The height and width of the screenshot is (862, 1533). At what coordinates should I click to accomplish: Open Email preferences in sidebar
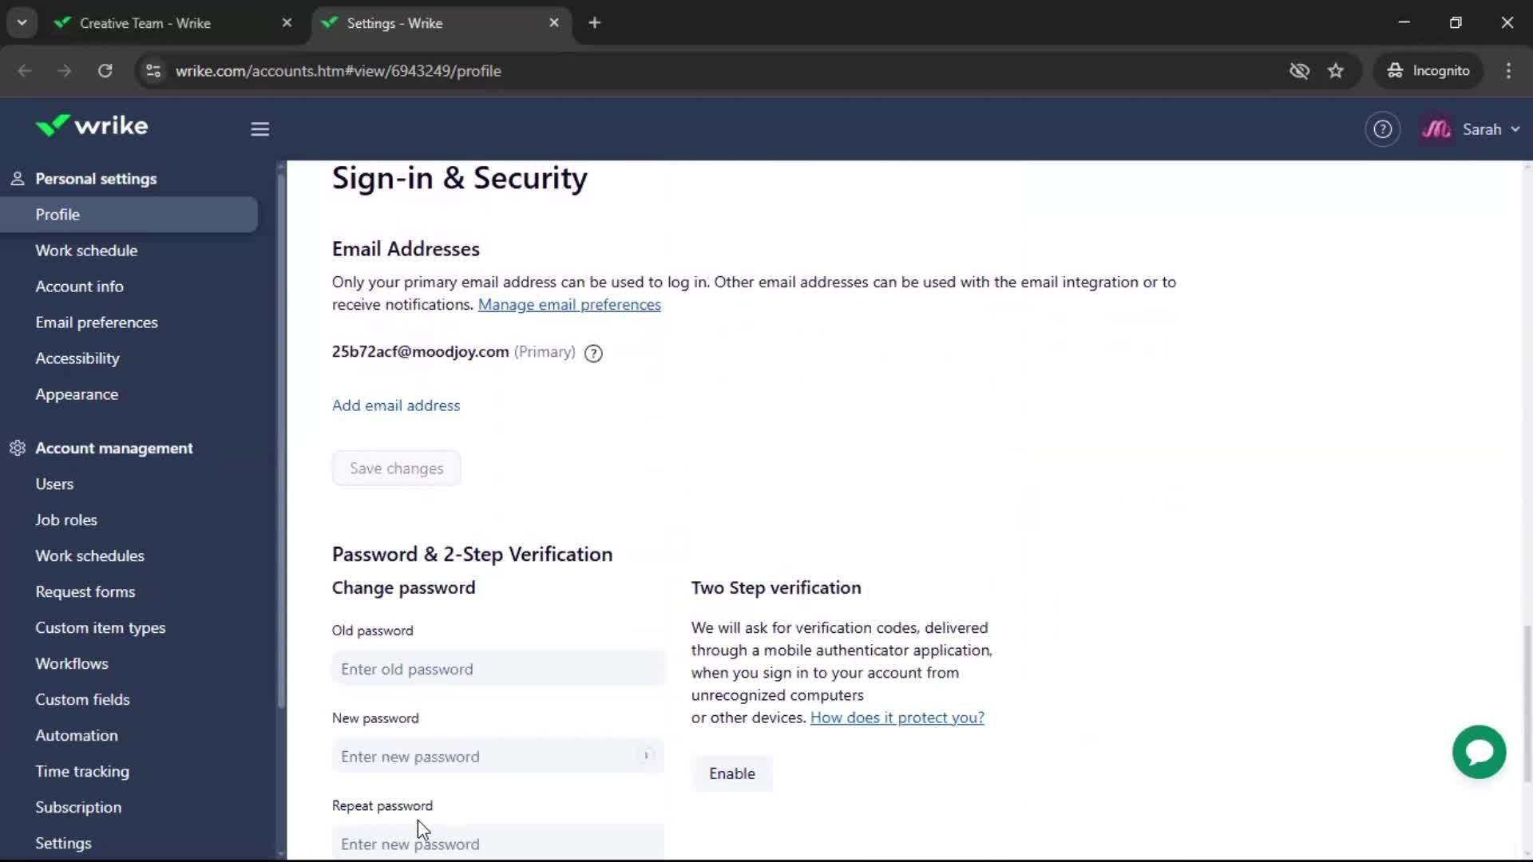coord(97,322)
